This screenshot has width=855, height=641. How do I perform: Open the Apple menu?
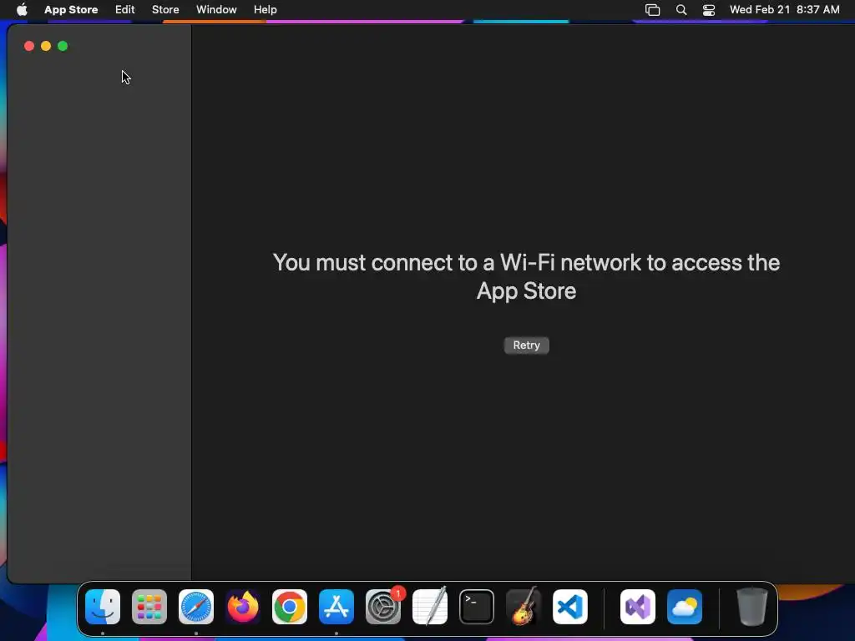click(22, 9)
